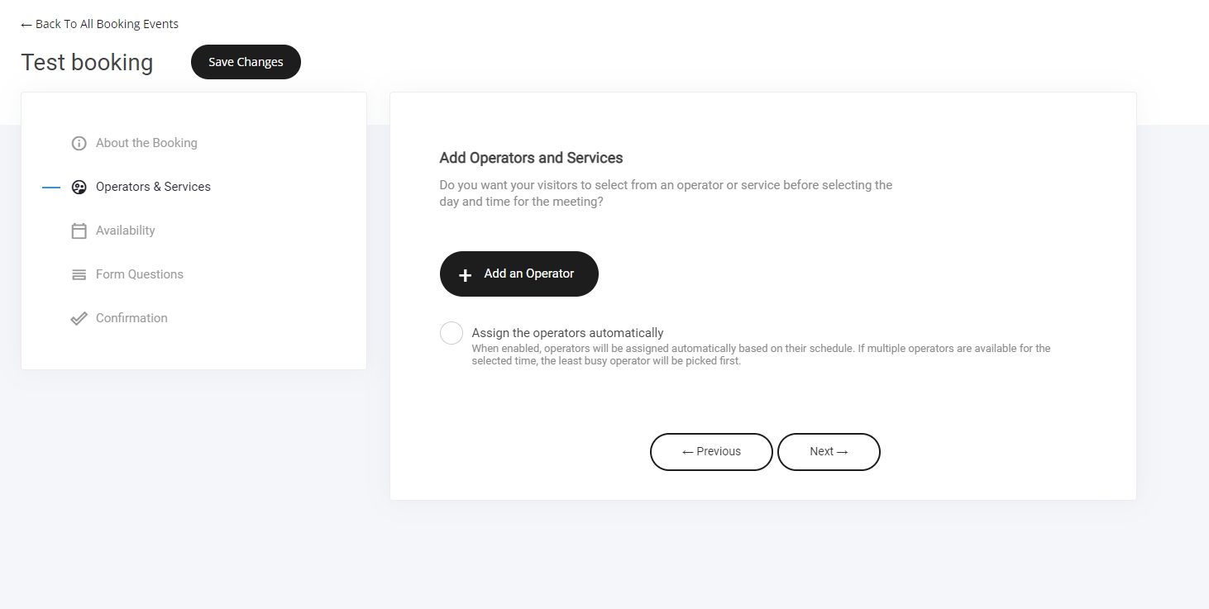Open the About the Booking step

[146, 143]
